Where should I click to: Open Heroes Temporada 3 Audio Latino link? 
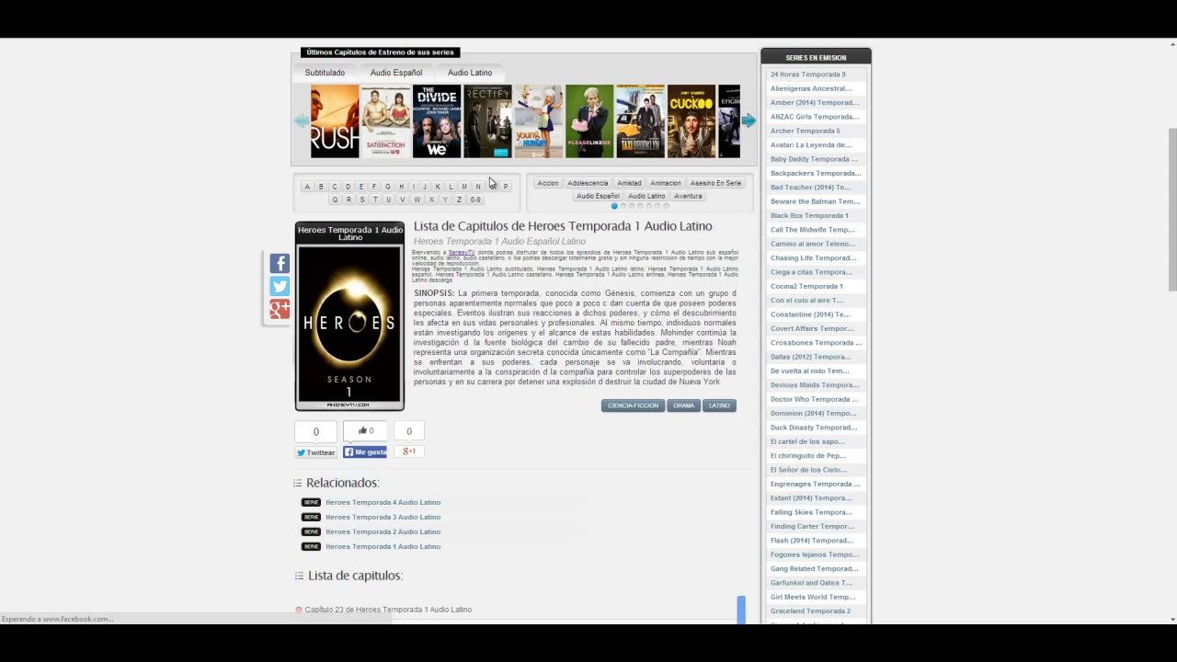(383, 517)
